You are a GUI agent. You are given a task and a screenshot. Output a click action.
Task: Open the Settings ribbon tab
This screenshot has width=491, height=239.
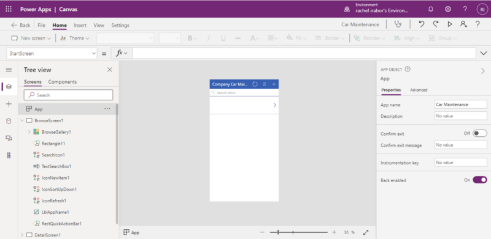click(x=120, y=25)
